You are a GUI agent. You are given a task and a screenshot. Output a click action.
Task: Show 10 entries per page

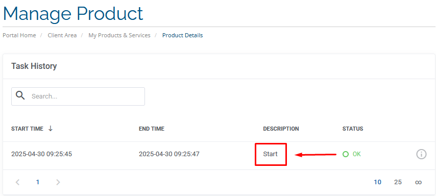tap(377, 182)
